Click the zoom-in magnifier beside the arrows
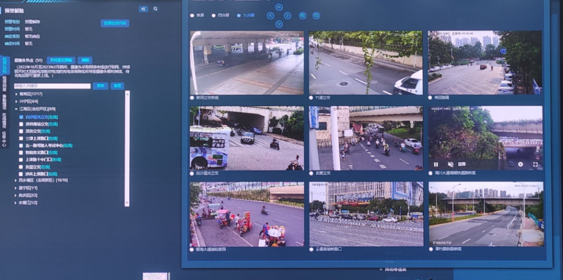This screenshot has width=563, height=280. point(303,16)
